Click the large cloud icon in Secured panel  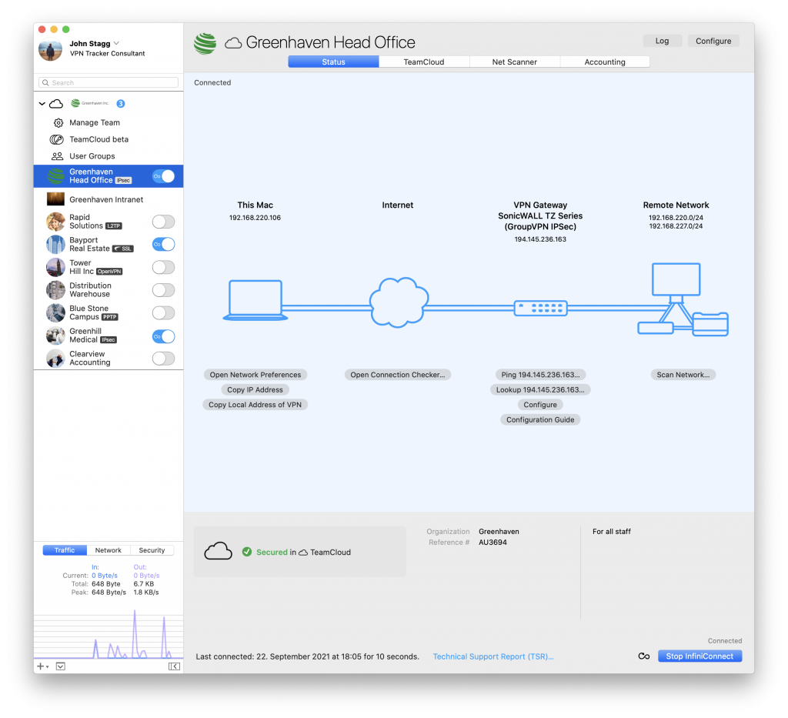[218, 551]
